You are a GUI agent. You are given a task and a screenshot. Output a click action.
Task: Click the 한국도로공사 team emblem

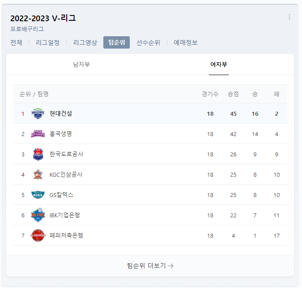(x=38, y=154)
